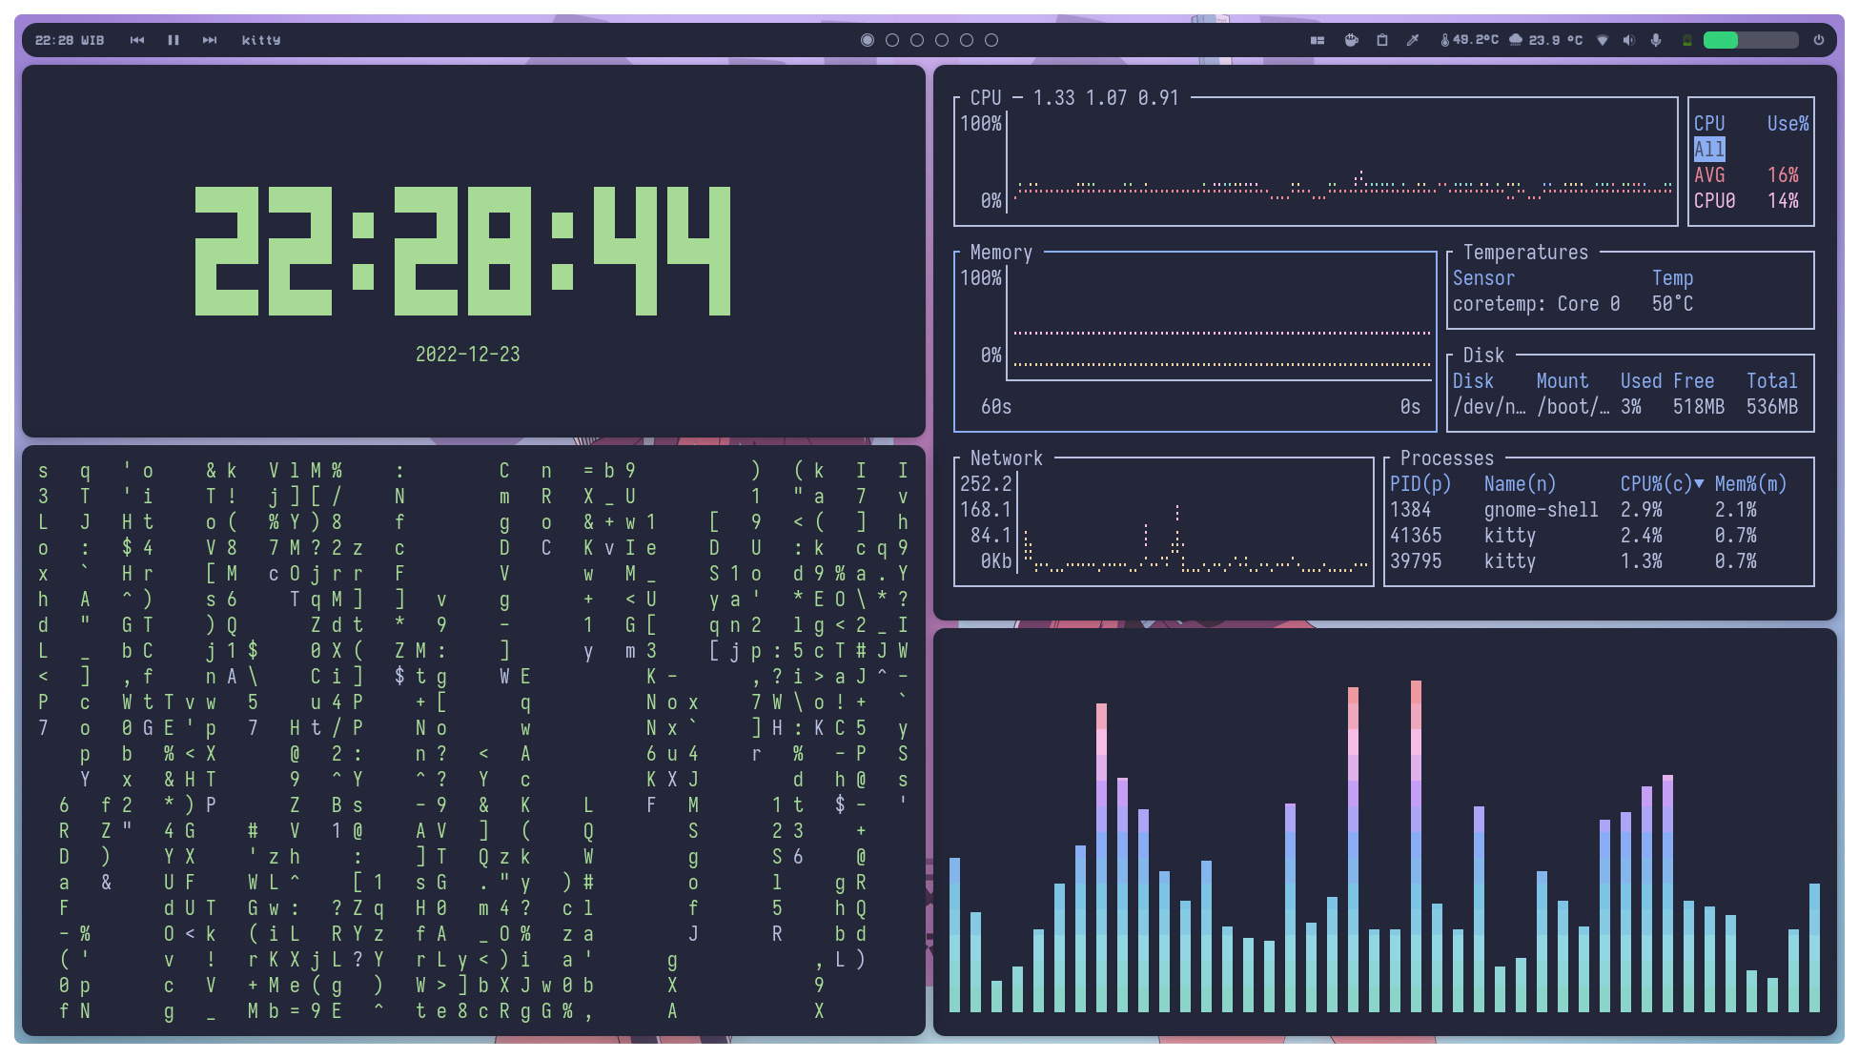
Task: Switch to the second workspace circle
Action: pyautogui.click(x=892, y=40)
